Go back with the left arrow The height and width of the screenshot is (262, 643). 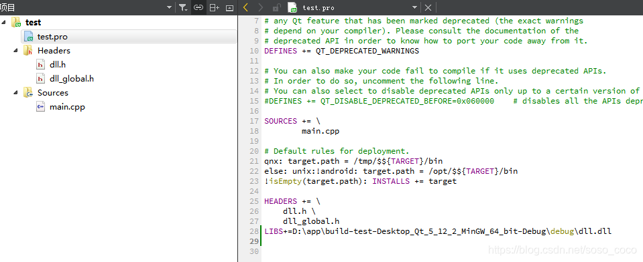(x=245, y=7)
